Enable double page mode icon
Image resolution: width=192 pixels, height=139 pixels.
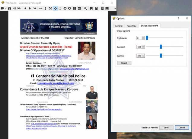[75, 8]
